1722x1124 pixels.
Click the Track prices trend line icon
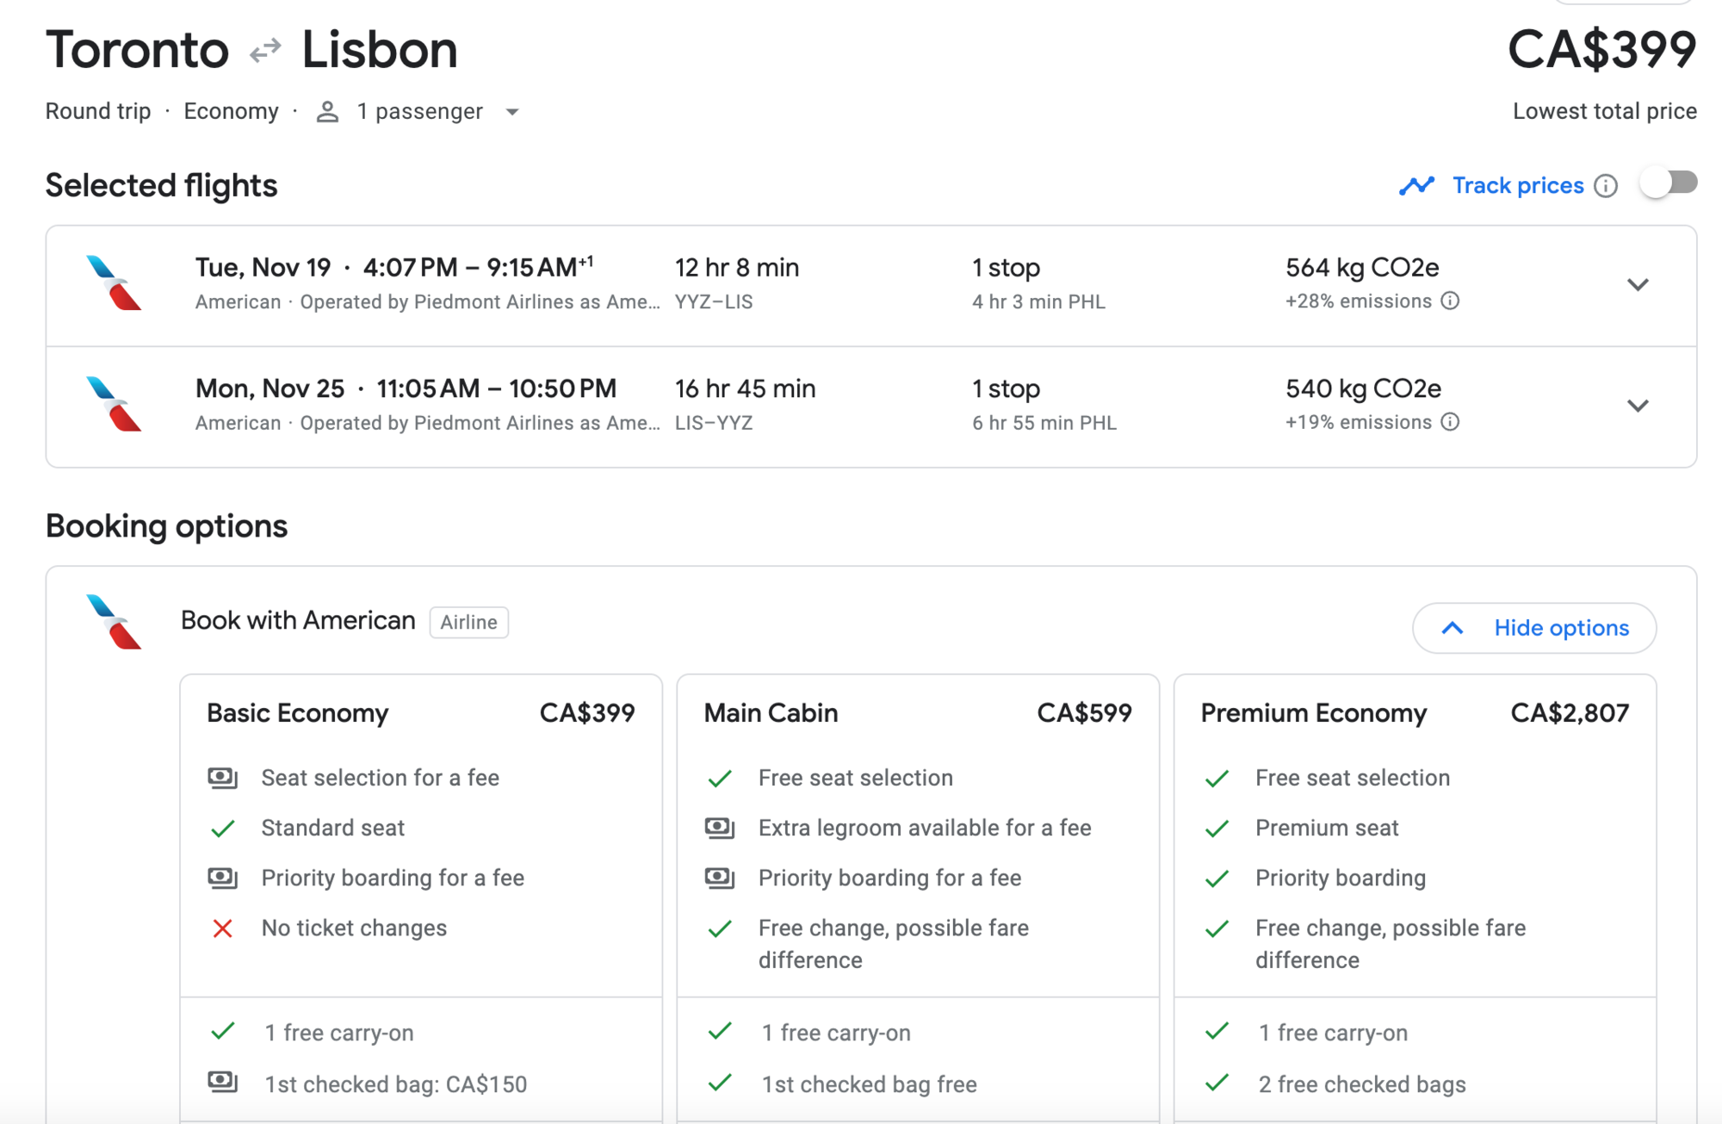click(1416, 186)
